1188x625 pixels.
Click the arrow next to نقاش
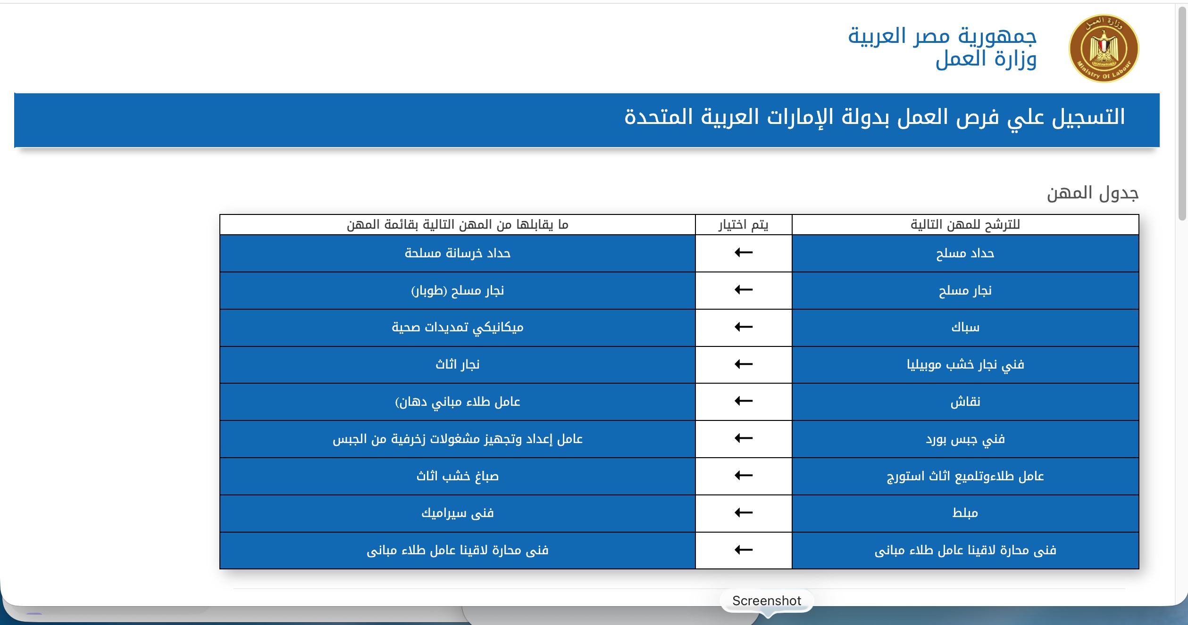click(x=744, y=401)
